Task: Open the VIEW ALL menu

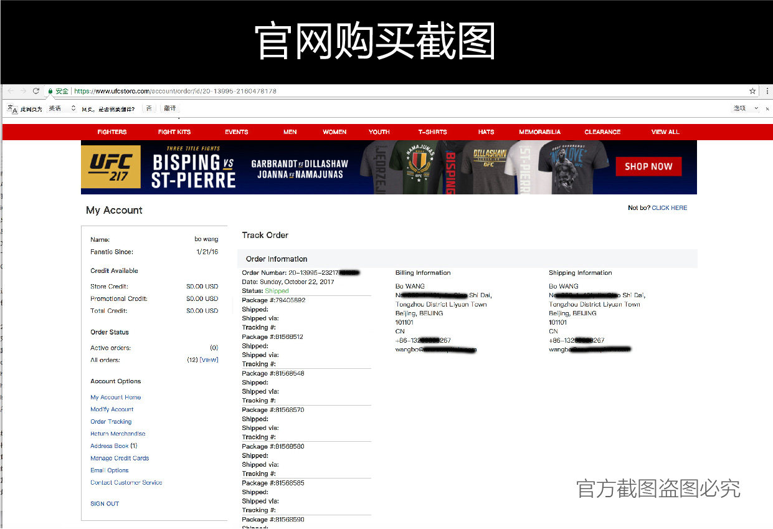Action: point(665,132)
